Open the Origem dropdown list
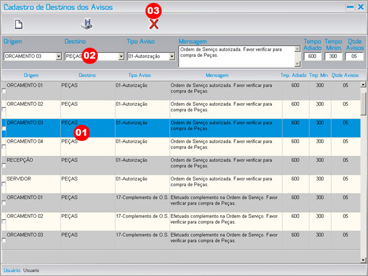This screenshot has width=368, height=276. click(59, 57)
